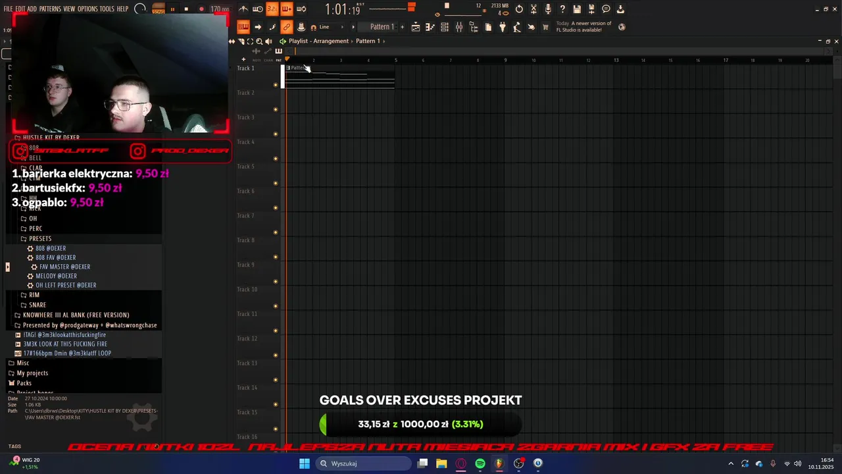The height and width of the screenshot is (474, 842).
Task: Click the globe online news icon
Action: [622, 27]
